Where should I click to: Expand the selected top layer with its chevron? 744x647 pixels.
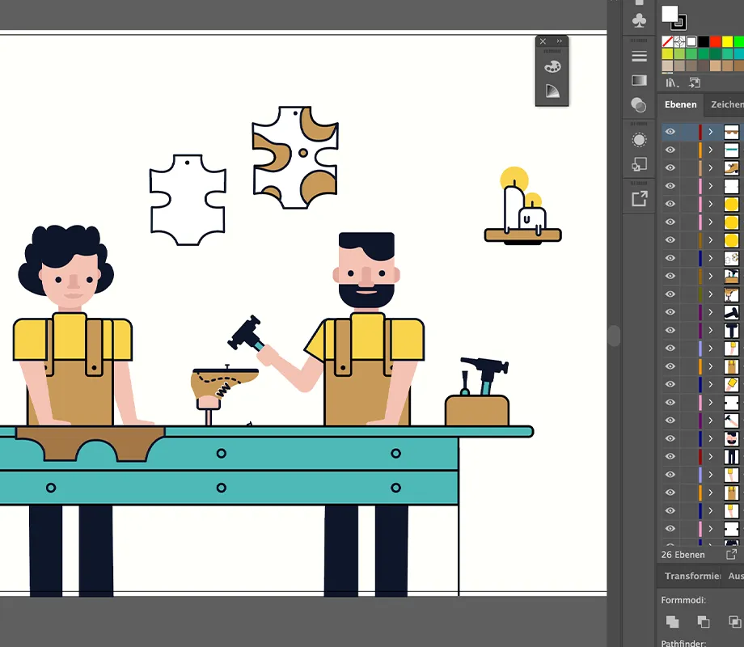tap(712, 132)
